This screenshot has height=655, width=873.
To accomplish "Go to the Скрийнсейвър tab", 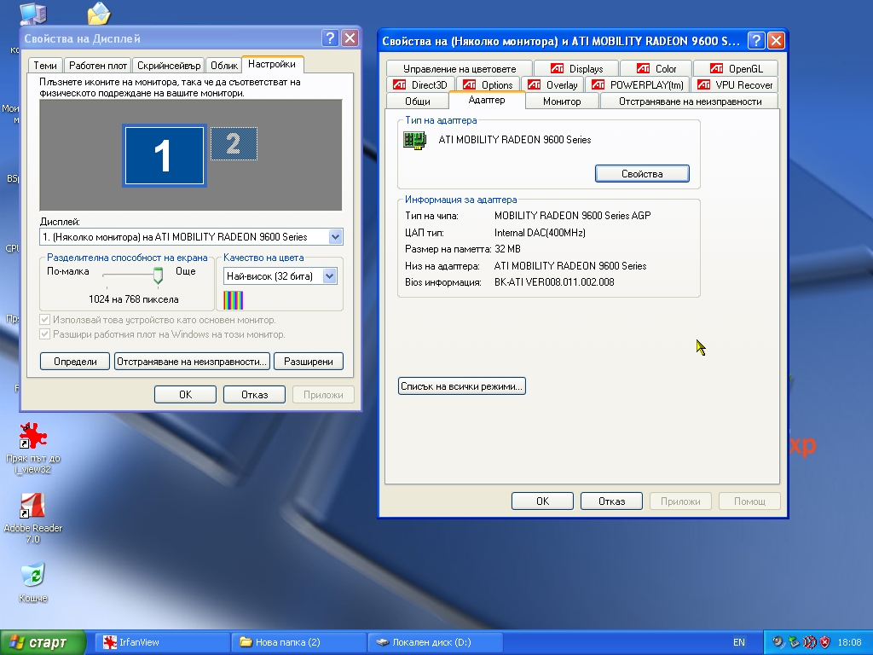I will click(x=169, y=65).
